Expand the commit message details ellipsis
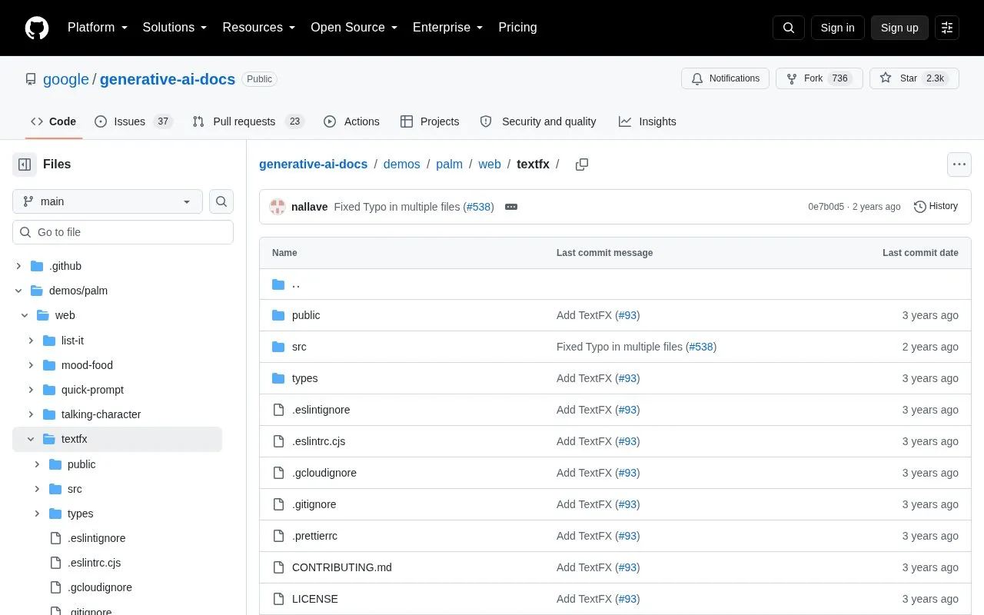Image resolution: width=984 pixels, height=615 pixels. (x=511, y=207)
